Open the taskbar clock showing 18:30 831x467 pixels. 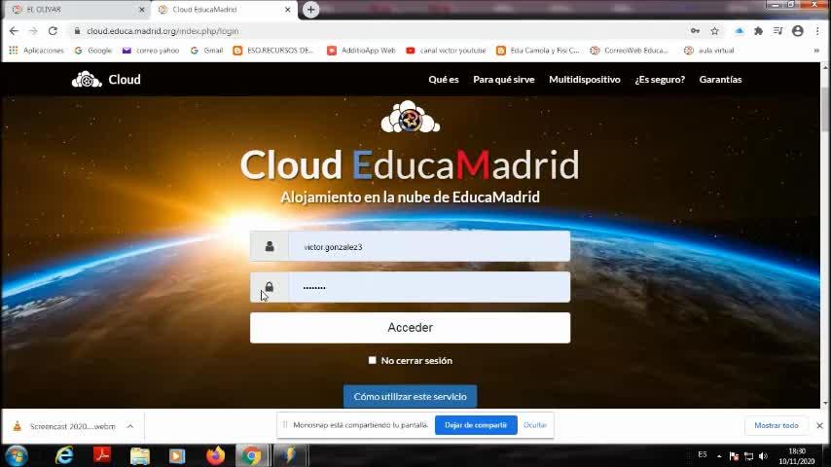(797, 456)
